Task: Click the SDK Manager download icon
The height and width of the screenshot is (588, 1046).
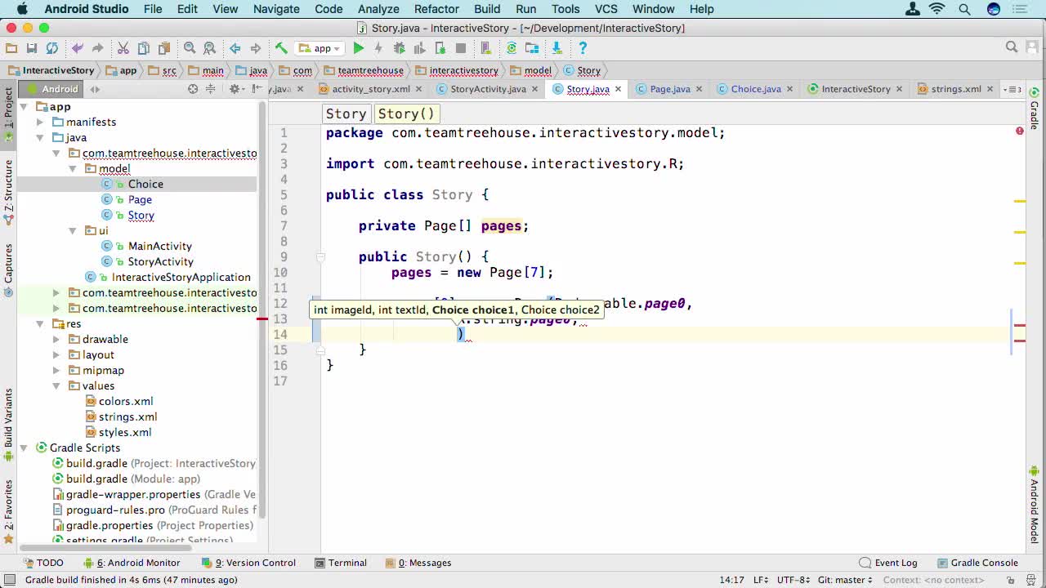Action: pos(557,48)
